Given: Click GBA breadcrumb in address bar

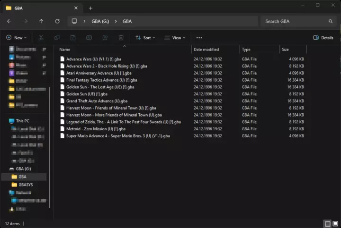Looking at the screenshot, I should (x=127, y=21).
